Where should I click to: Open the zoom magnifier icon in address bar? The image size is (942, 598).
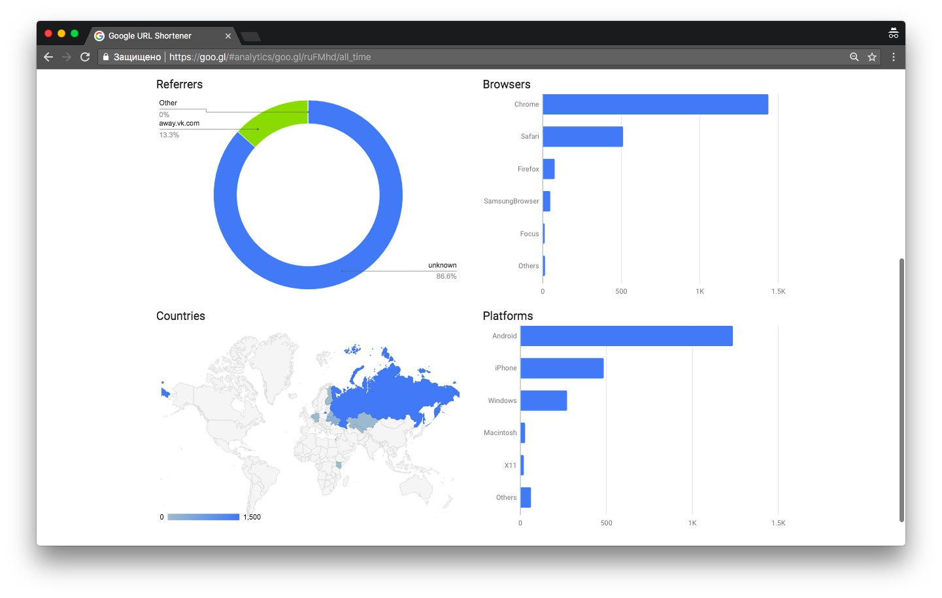(x=854, y=57)
